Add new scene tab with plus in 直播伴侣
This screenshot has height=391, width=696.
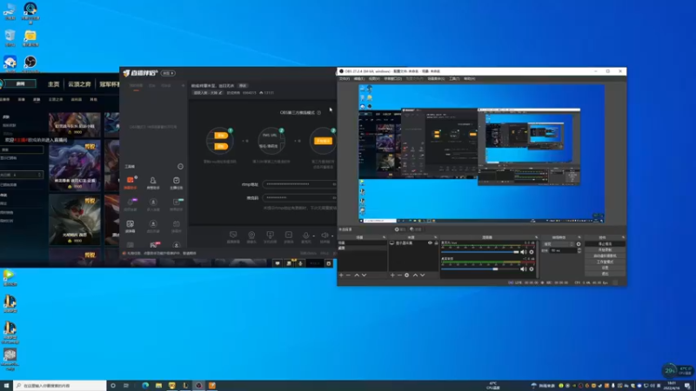(x=183, y=85)
